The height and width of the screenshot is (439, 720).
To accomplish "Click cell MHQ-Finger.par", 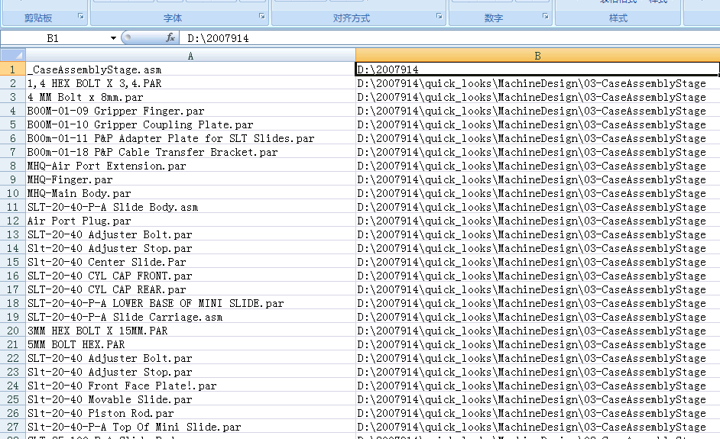I will click(x=190, y=179).
